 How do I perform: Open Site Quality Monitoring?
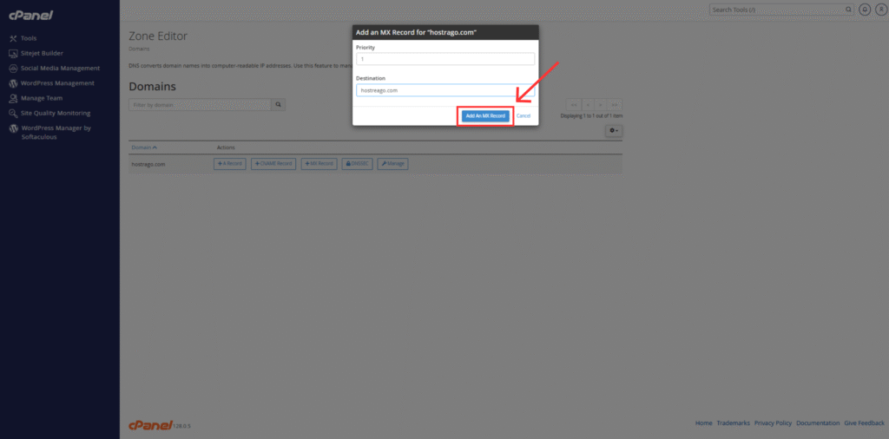pyautogui.click(x=56, y=114)
